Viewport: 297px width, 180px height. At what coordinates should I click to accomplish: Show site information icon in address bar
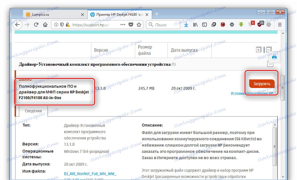click(x=56, y=25)
